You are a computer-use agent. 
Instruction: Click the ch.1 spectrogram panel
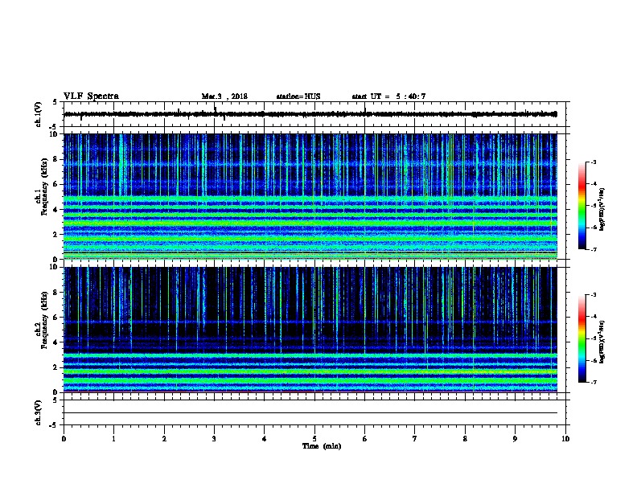click(x=310, y=196)
